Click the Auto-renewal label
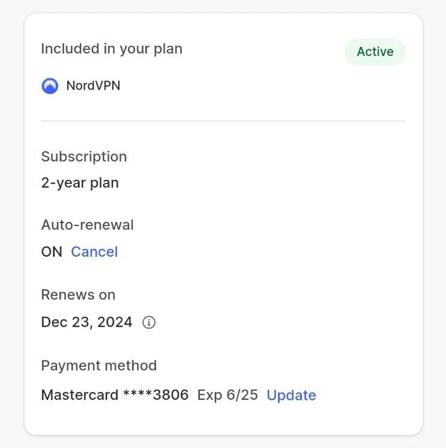The image size is (446, 448). pos(88,225)
